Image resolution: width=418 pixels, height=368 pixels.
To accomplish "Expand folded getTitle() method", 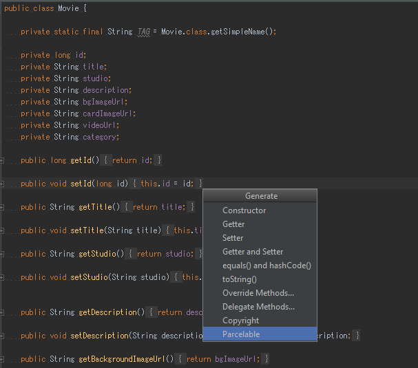I will coord(1,207).
